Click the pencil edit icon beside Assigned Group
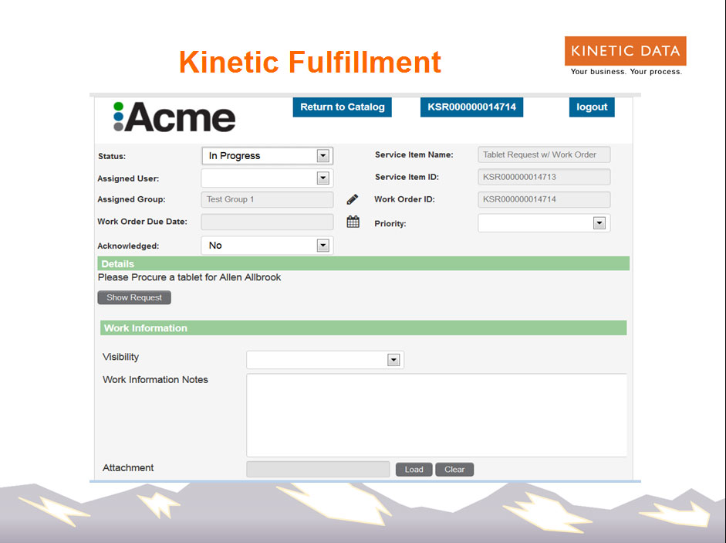This screenshot has height=543, width=726. pos(353,199)
